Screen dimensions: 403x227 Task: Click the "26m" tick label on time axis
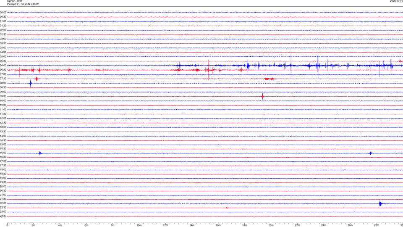tap(350, 225)
